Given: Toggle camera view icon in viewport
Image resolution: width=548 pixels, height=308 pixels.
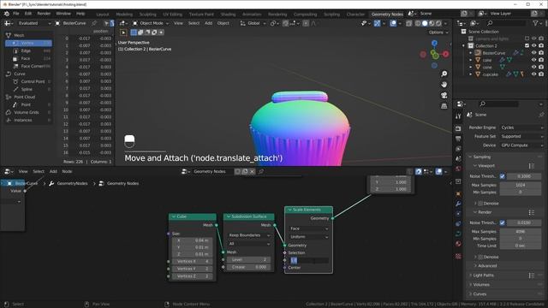Looking at the screenshot, I should pyautogui.click(x=444, y=95).
